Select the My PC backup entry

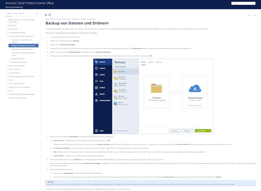click(x=126, y=104)
